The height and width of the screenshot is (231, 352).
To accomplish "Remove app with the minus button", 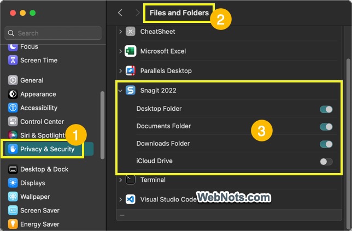I will pos(122,215).
